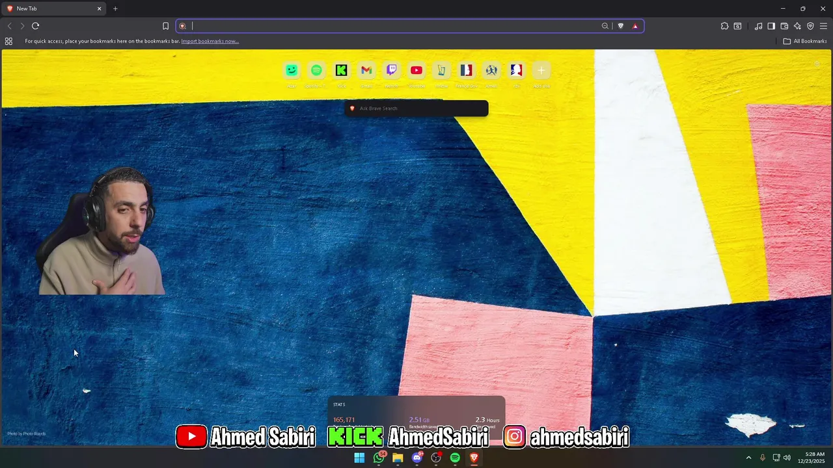
Task: Open the France Gov shortcut tile
Action: (x=466, y=70)
